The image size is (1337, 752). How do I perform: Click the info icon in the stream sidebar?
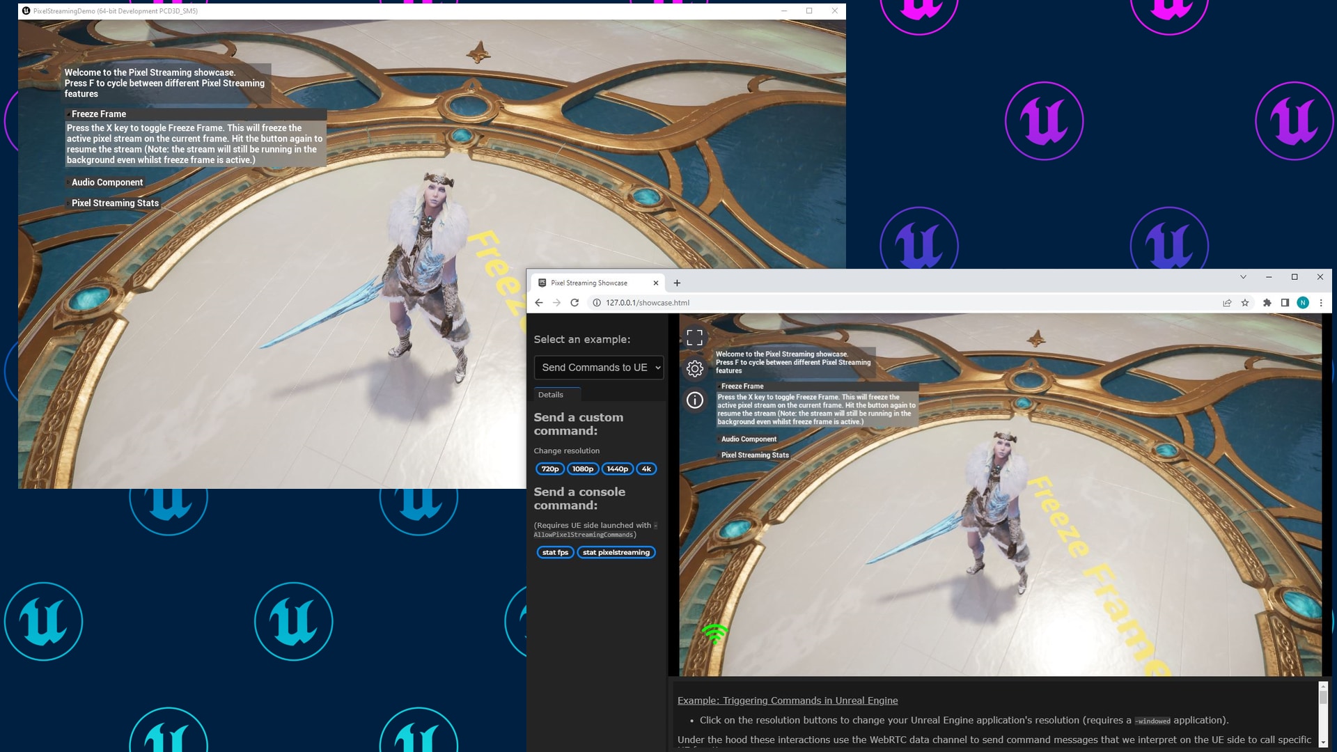pyautogui.click(x=694, y=399)
